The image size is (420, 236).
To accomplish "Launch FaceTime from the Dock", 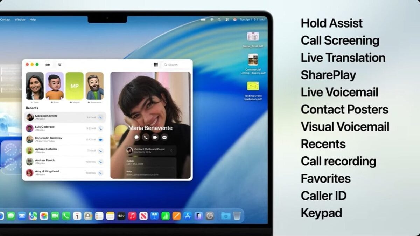I will coord(55,215).
